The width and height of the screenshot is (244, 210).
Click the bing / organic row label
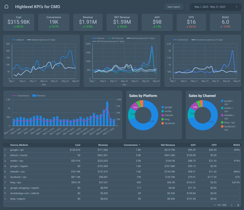[x=18, y=199]
